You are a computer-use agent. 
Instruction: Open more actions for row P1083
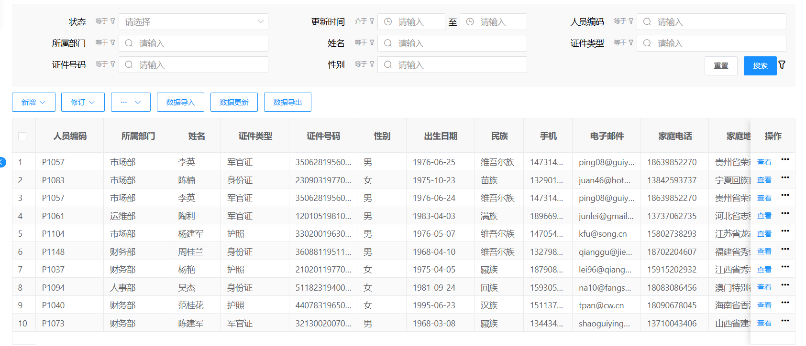click(x=785, y=178)
